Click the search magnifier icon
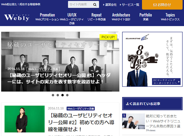Image resolution: width=184 pixels, height=136 pixels. tap(95, 5)
